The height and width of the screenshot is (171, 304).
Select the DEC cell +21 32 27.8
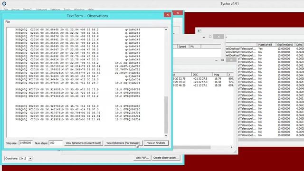click(x=200, y=79)
